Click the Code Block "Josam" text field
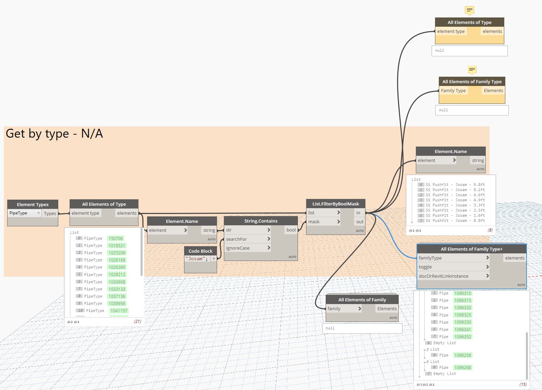 (197, 259)
